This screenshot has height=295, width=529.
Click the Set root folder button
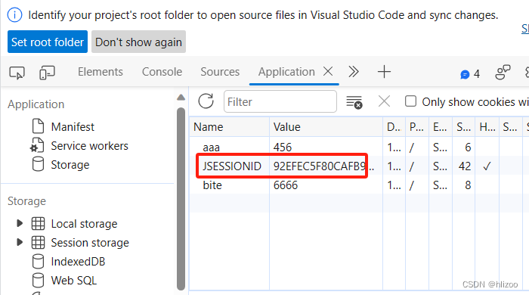click(48, 42)
